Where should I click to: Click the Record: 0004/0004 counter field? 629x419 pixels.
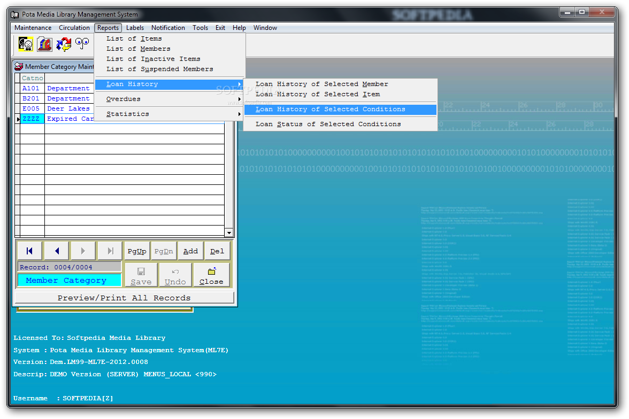point(70,267)
